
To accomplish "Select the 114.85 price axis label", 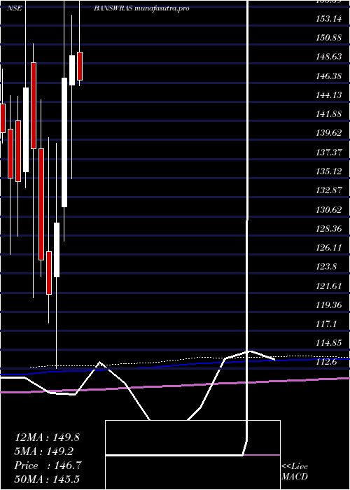I will coord(329,343).
